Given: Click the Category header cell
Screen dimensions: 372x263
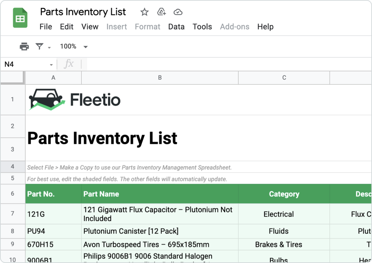Looking at the screenshot, I should click(284, 194).
